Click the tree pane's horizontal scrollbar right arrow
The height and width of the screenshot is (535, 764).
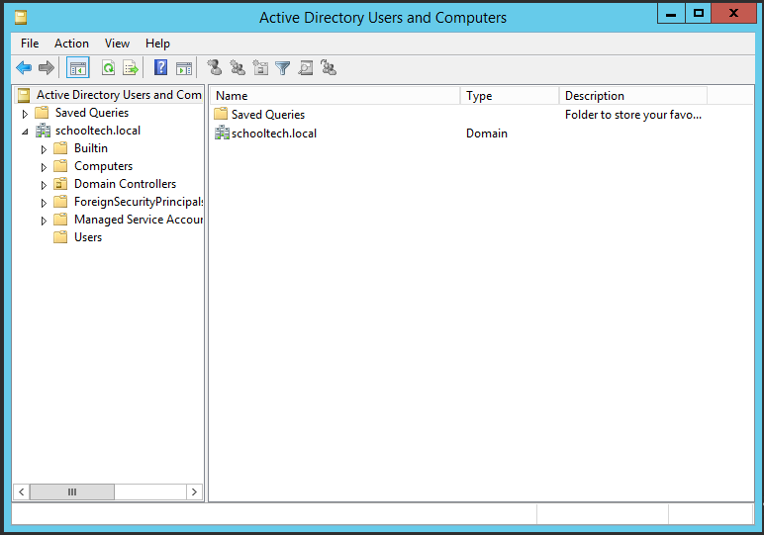(x=194, y=491)
